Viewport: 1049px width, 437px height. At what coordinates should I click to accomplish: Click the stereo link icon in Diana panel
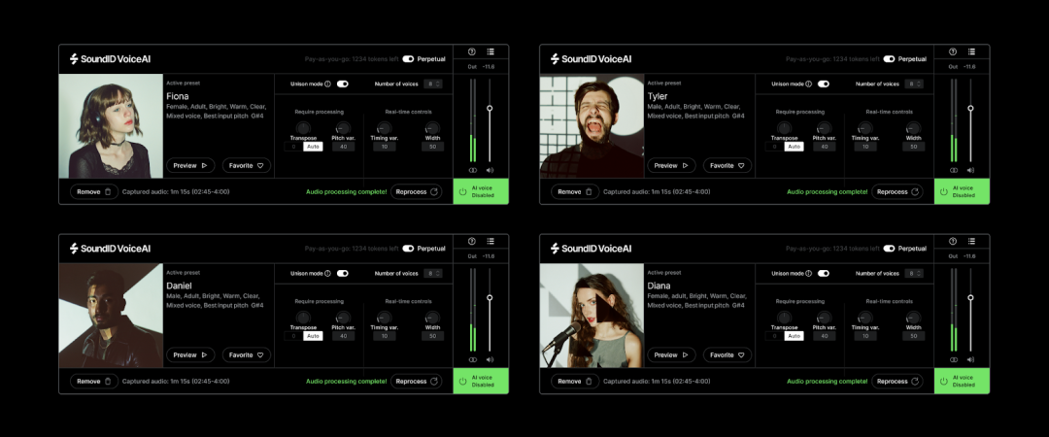click(x=954, y=359)
